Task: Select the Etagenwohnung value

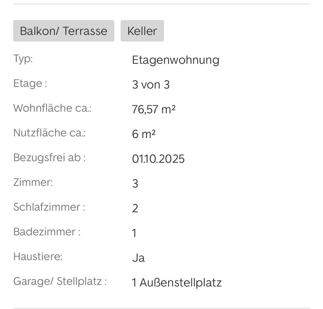Action: click(175, 60)
